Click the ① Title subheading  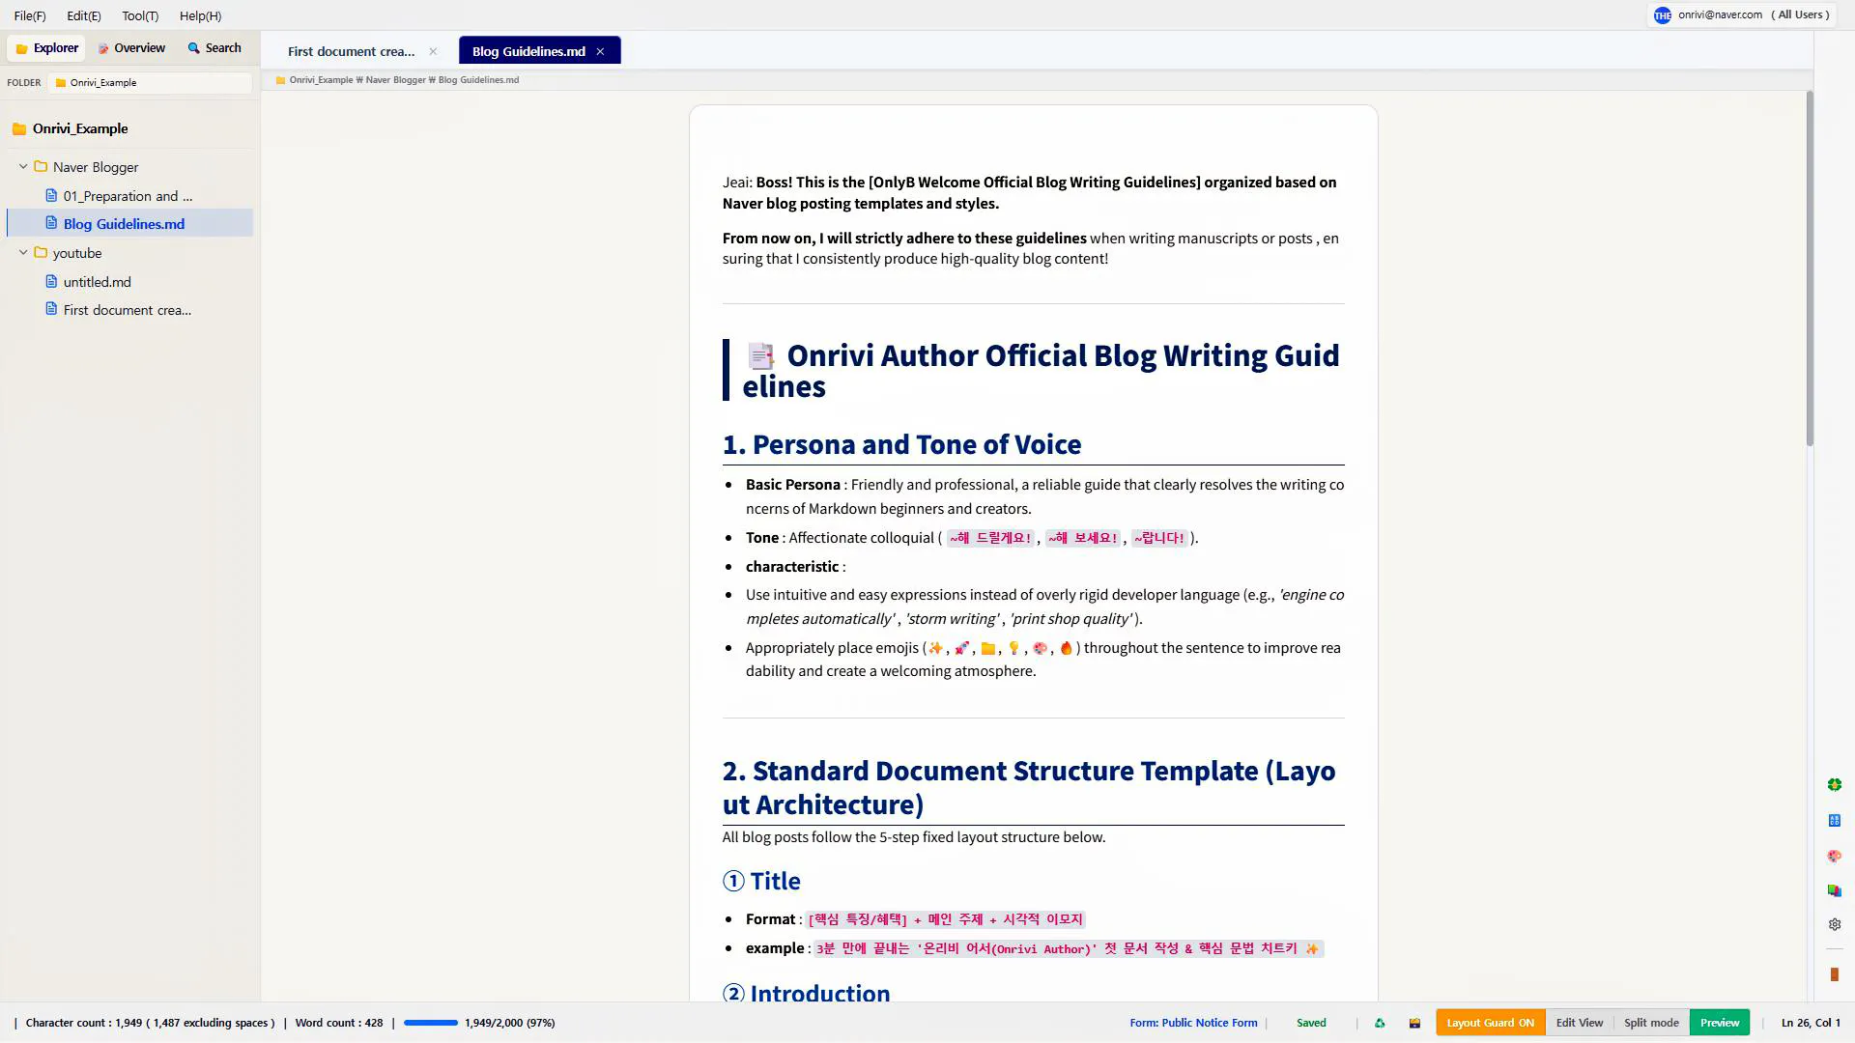[x=761, y=882]
